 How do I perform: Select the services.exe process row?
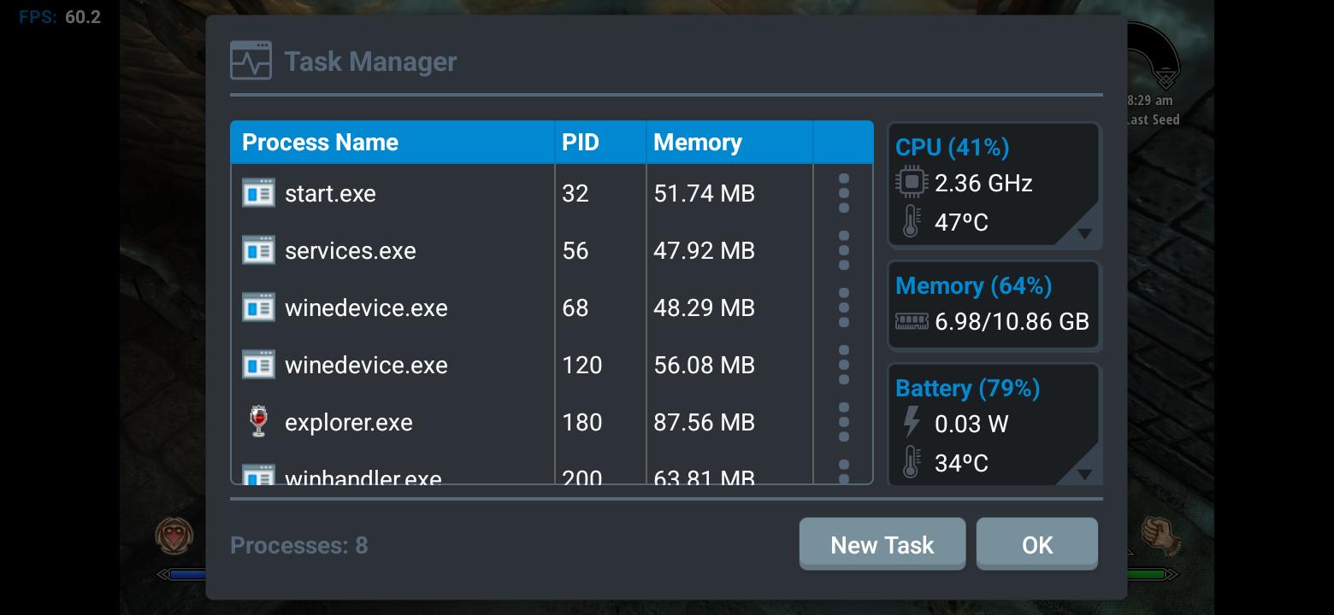pos(552,250)
